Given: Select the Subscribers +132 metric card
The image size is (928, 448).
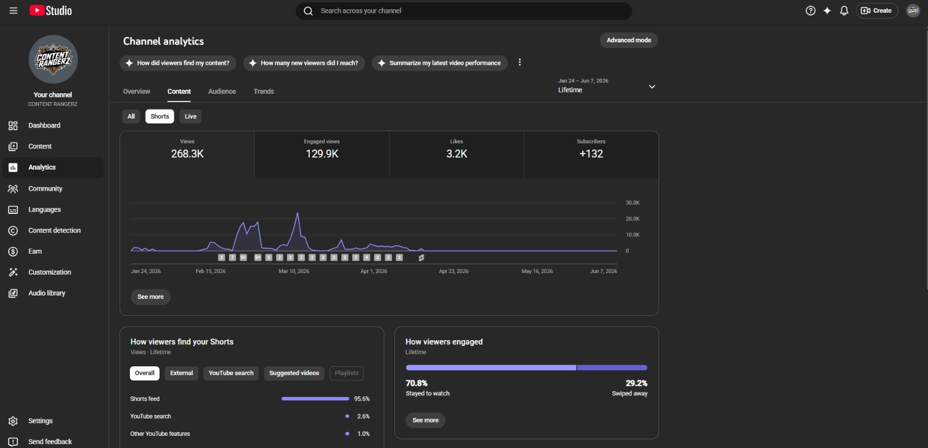Looking at the screenshot, I should (591, 155).
